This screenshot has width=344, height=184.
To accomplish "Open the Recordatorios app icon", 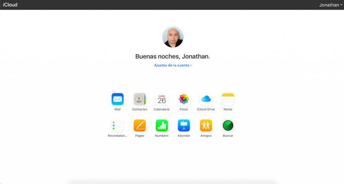I will [x=118, y=126].
